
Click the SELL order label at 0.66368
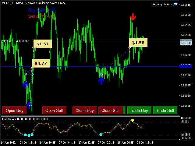click(15, 41)
